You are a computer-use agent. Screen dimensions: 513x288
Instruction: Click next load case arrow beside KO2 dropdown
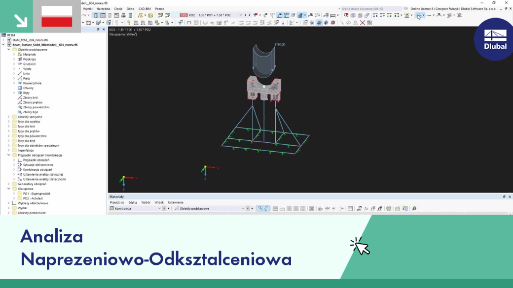250,15
